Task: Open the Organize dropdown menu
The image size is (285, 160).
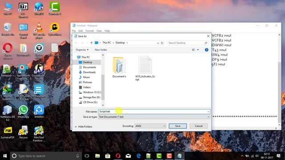Action: (82, 50)
